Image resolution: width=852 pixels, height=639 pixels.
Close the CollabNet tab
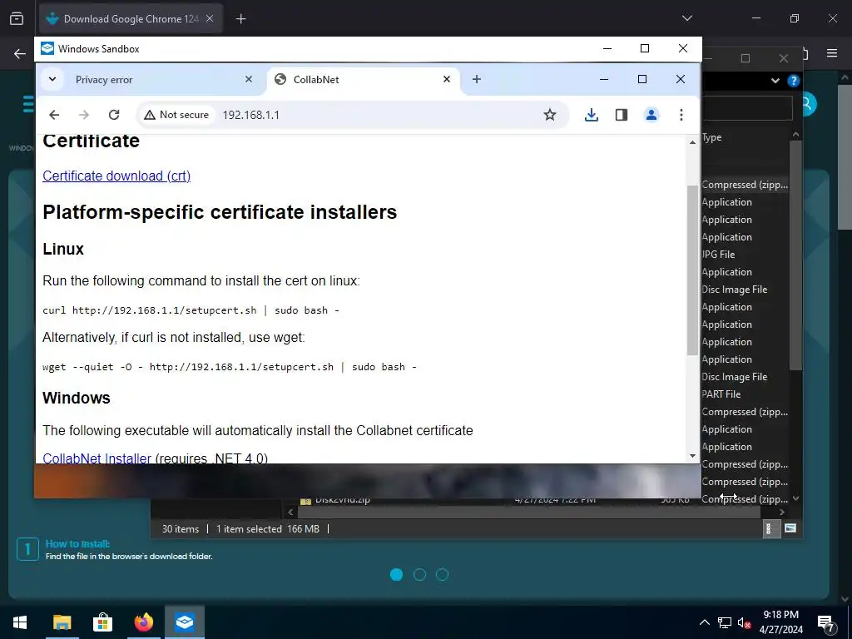447,79
